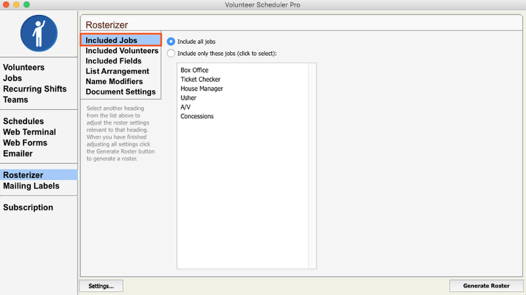Select Rosterizer in the sidebar
Screen dimensions: 526x295
pos(39,175)
